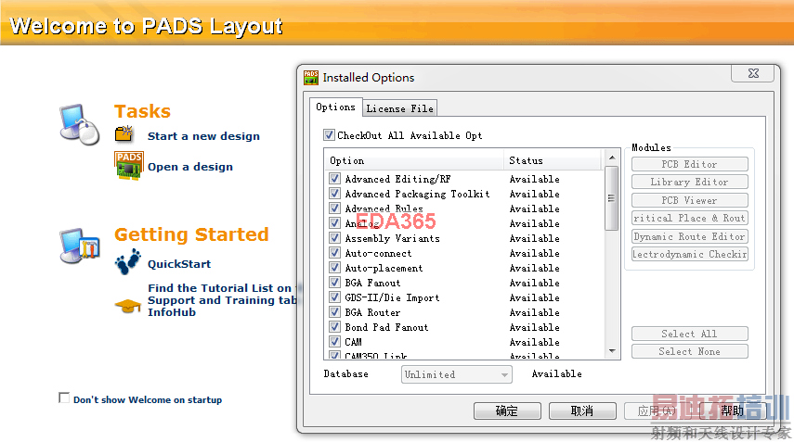Click the PADS open design icon
The image size is (794, 442).
pyautogui.click(x=129, y=165)
